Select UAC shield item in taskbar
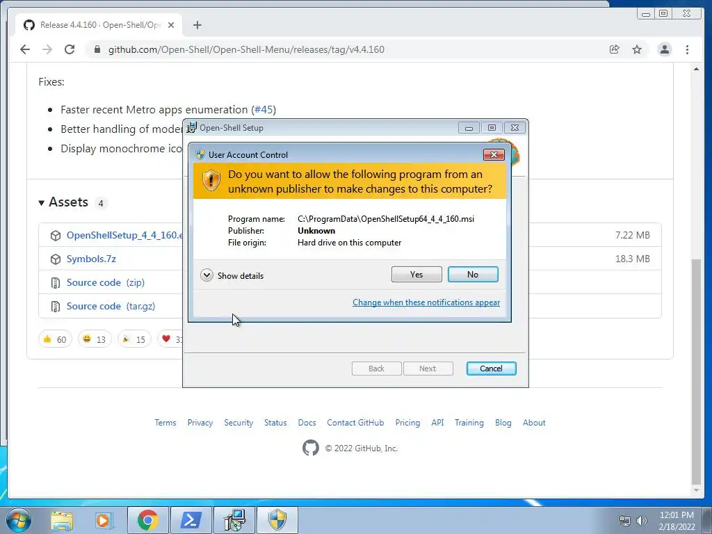The width and height of the screenshot is (712, 534). point(277,520)
